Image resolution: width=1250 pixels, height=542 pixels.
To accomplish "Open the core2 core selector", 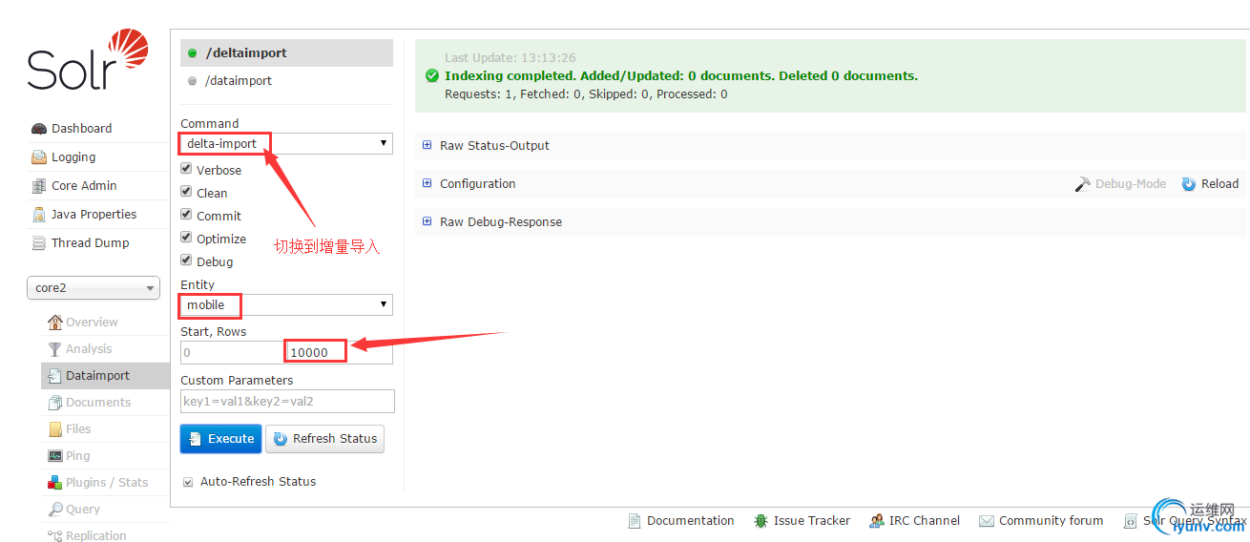I will 94,288.
